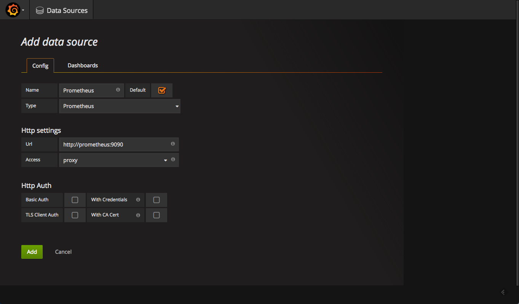Click the green Add button

click(x=32, y=252)
